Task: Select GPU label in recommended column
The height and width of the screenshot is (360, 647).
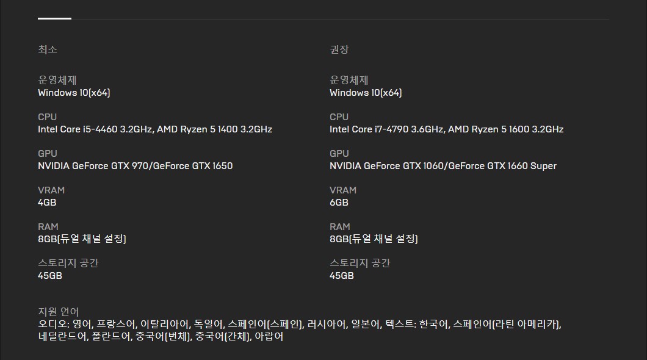Action: coord(339,154)
